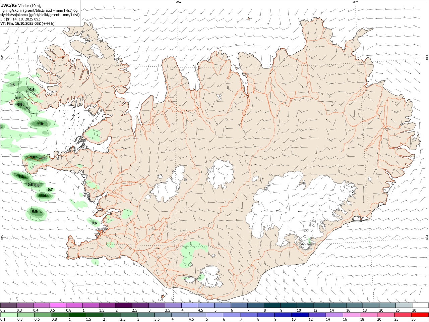Pick light pink swatch between 16 and 18, rain scale

click(351, 315)
